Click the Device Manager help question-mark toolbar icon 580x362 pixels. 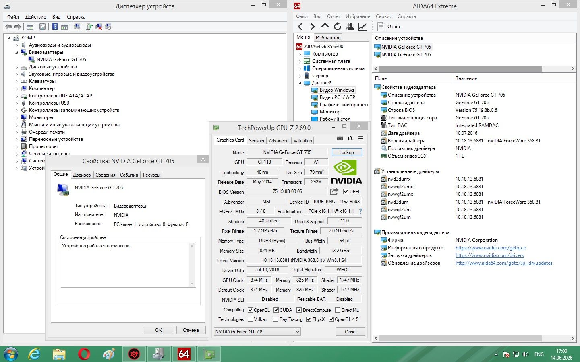(x=55, y=27)
